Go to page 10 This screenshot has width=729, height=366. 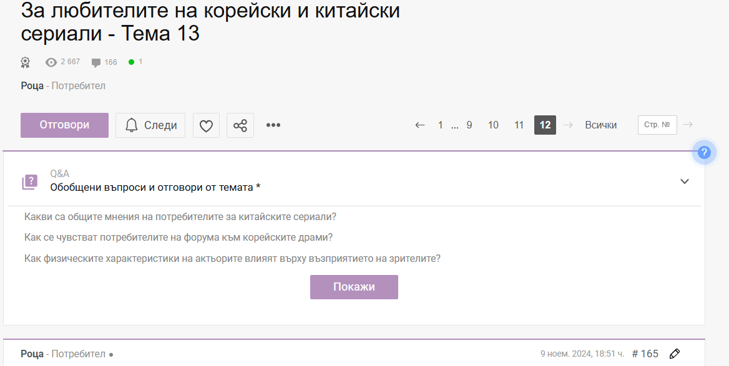493,125
